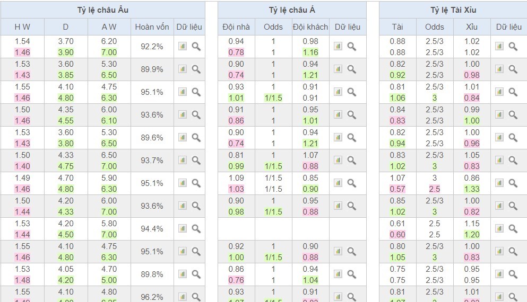Click the highlighted 0.57 Tài odds cell
Screen dimensions: 527x302
click(x=397, y=189)
